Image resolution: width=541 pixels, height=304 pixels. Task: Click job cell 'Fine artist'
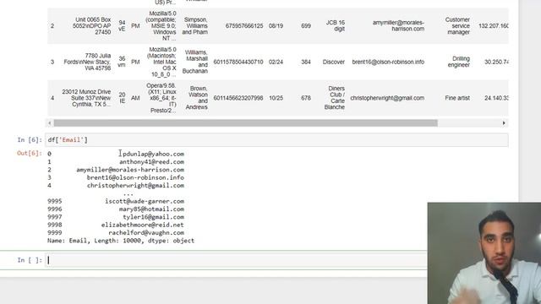(x=457, y=98)
